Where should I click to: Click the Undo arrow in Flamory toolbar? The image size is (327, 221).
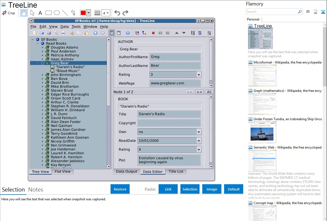pos(117,13)
